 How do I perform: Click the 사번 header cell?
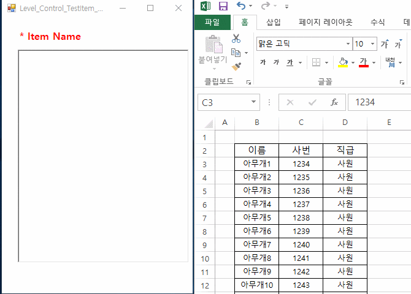301,150
